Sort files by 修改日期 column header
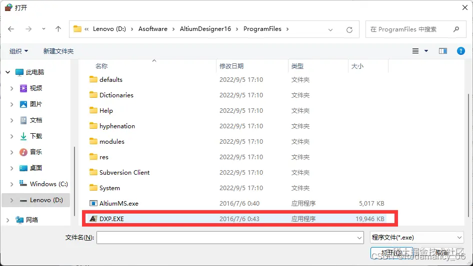Image resolution: width=473 pixels, height=266 pixels. click(231, 66)
